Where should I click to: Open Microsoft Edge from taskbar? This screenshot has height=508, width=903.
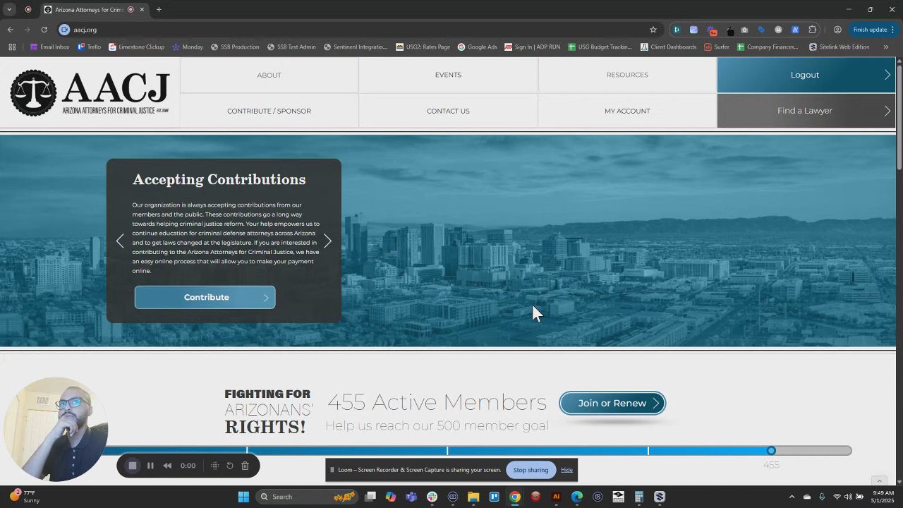[x=576, y=497]
